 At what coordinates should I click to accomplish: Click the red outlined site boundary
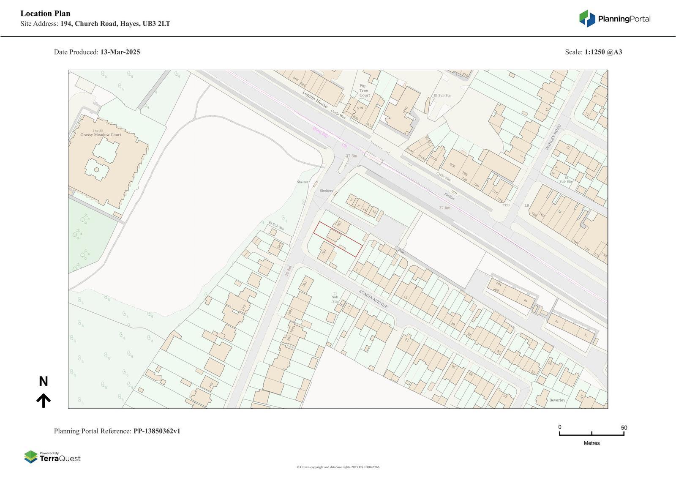tap(338, 239)
